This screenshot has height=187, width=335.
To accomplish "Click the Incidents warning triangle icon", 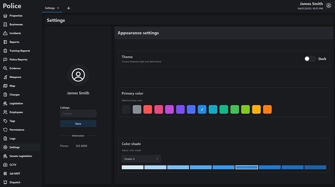I will (x=5, y=33).
